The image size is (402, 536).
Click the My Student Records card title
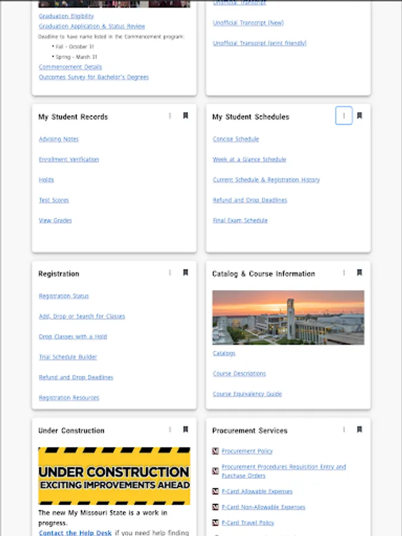coord(73,117)
